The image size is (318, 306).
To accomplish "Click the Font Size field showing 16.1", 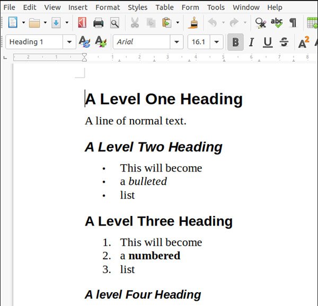I will 199,42.
